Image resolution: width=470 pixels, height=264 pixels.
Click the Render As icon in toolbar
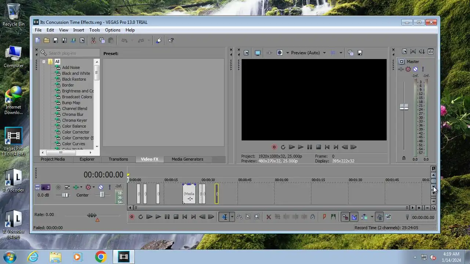click(73, 40)
